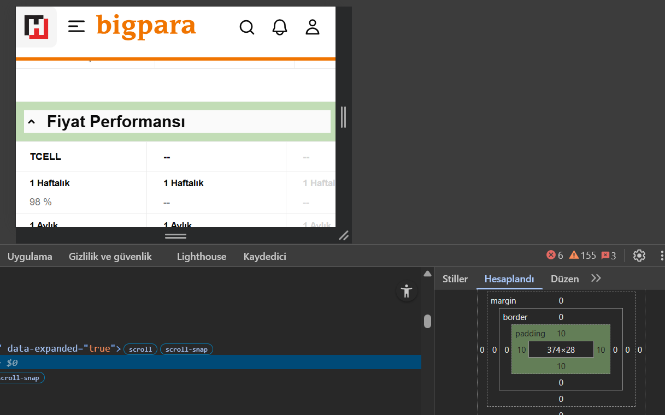The height and width of the screenshot is (415, 665).
Task: Open the hamburger menu next to bigpara
Action: 76,26
